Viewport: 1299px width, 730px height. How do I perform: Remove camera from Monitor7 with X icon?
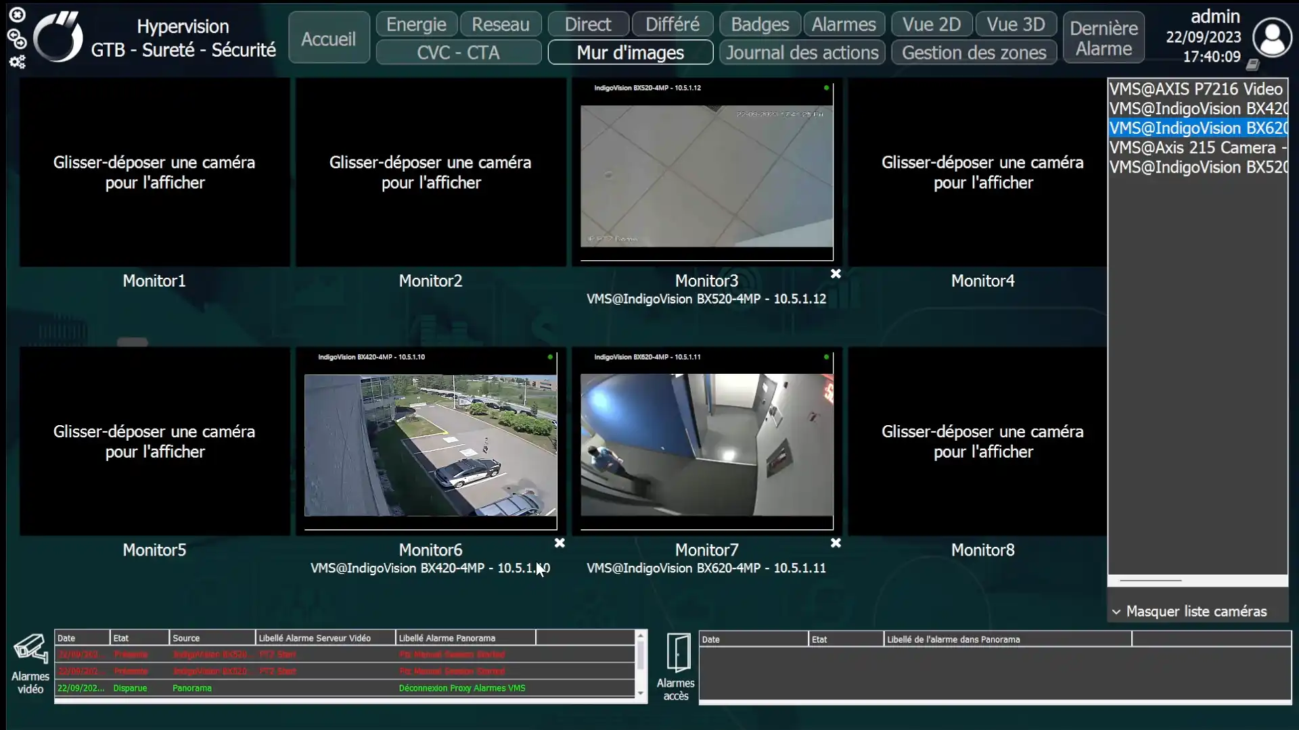pos(836,543)
